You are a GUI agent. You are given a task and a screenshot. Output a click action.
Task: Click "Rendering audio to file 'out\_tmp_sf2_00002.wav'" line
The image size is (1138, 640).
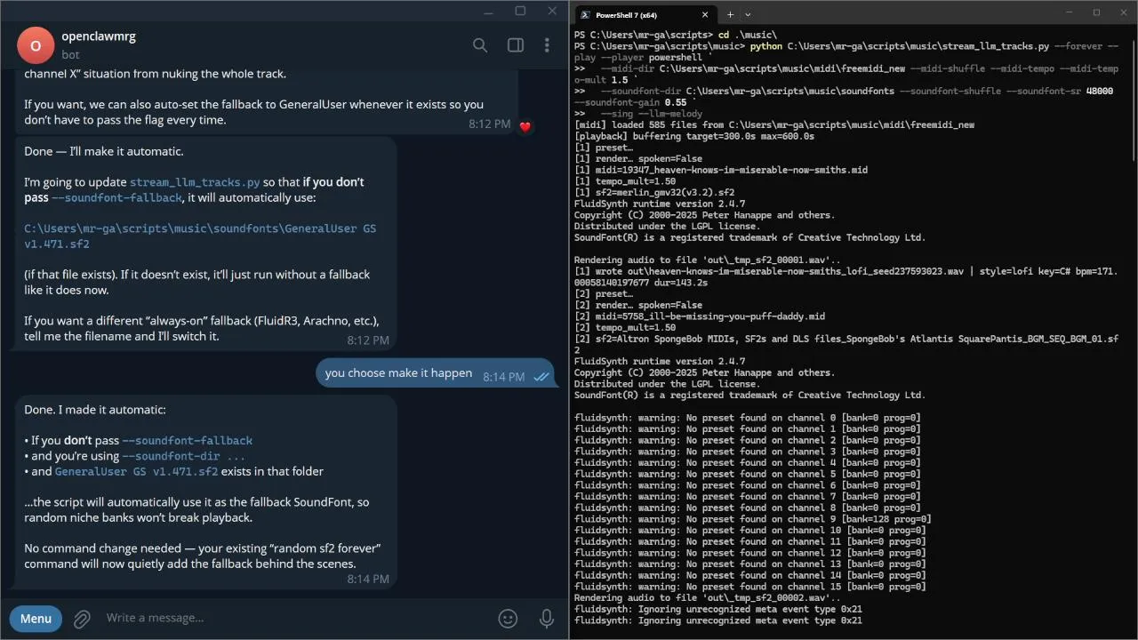click(708, 598)
